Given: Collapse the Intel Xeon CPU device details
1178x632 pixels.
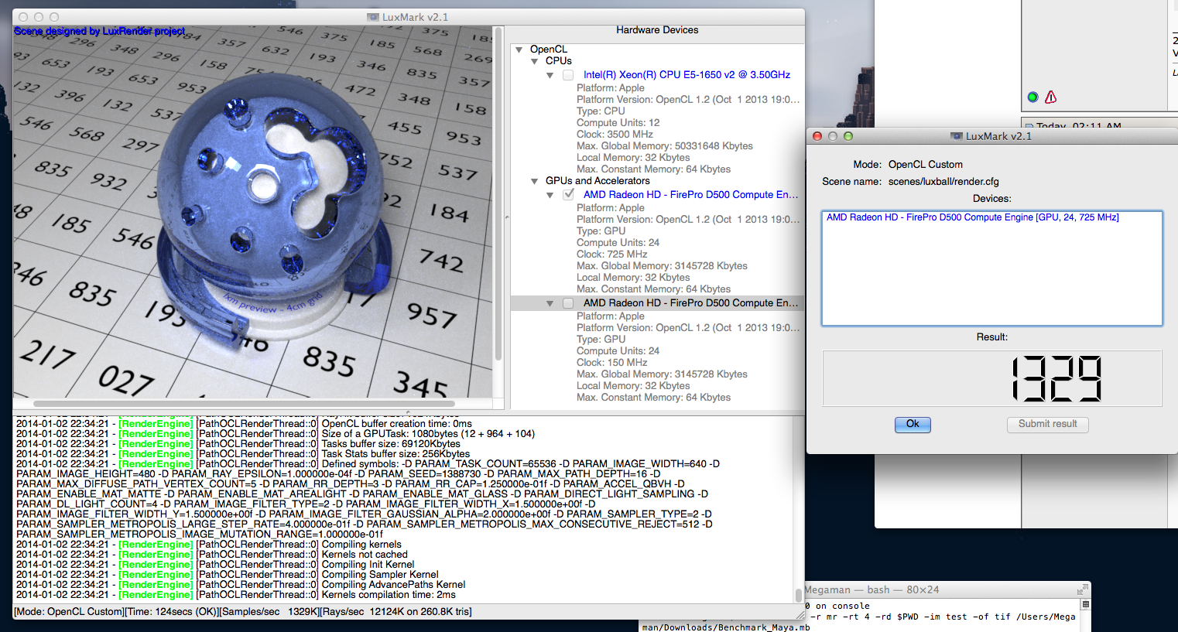Looking at the screenshot, I should (550, 75).
